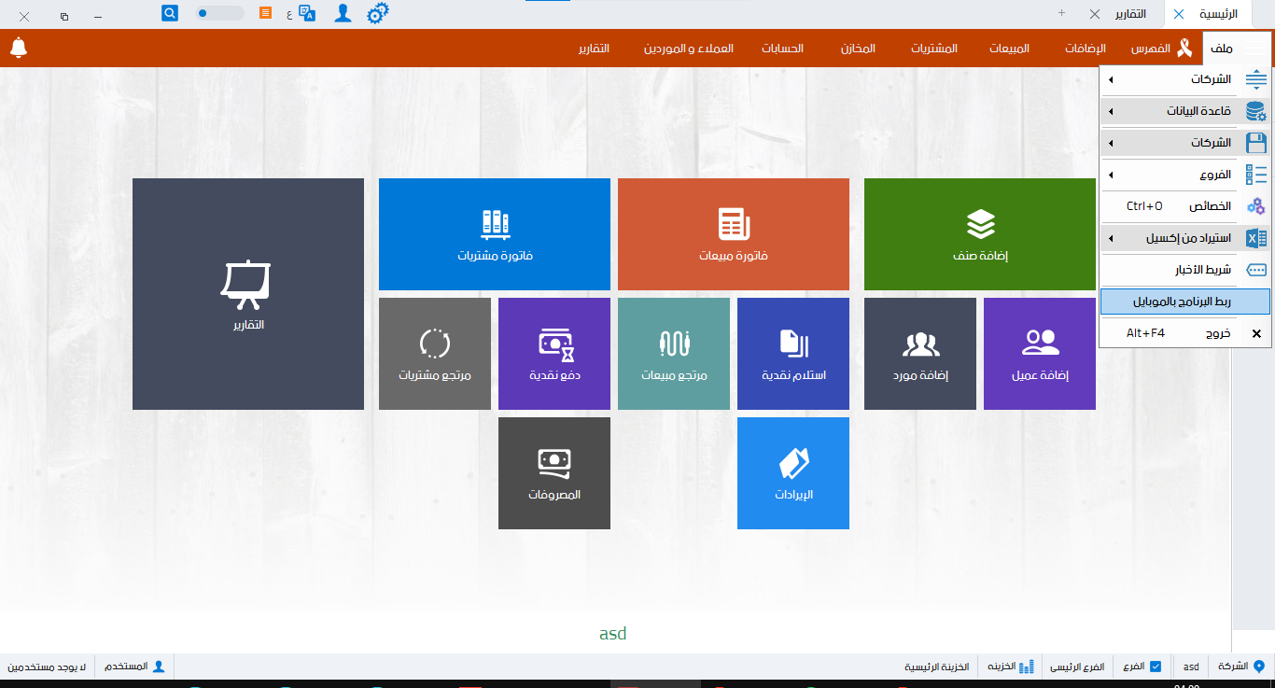This screenshot has height=688, width=1275.
Task: Click the orange notes list icon
Action: click(x=266, y=13)
